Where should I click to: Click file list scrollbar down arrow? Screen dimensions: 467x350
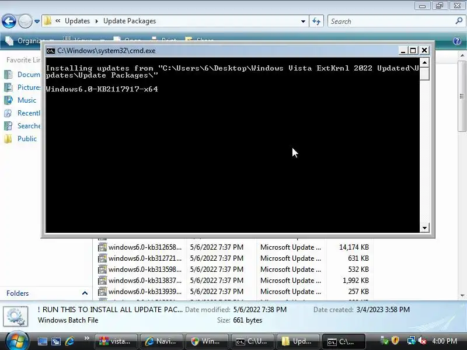pyautogui.click(x=462, y=296)
